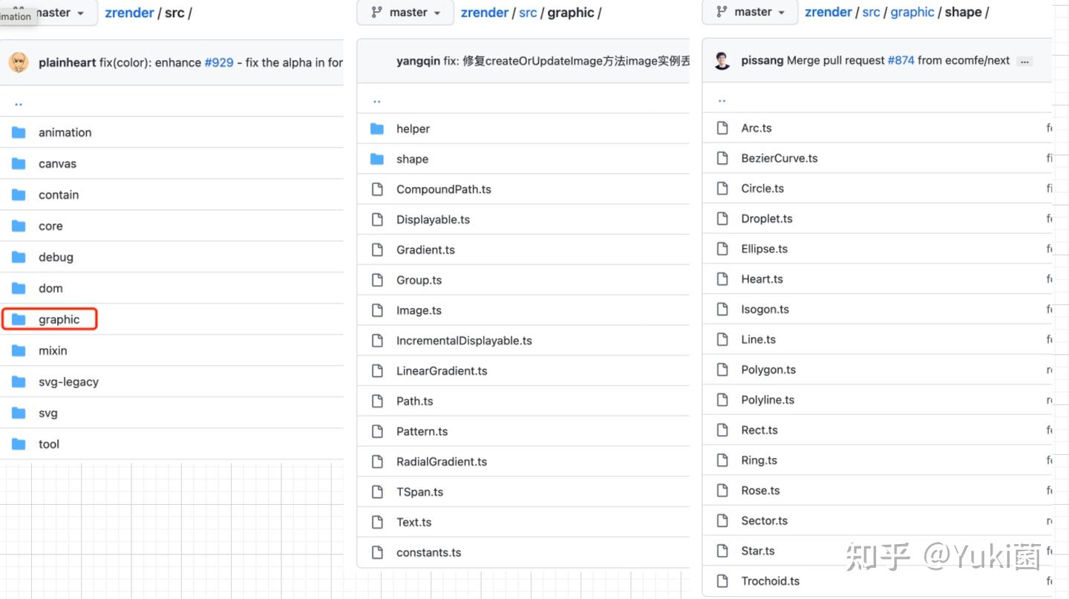Open master branch dropdown in middle panel

pos(405,13)
